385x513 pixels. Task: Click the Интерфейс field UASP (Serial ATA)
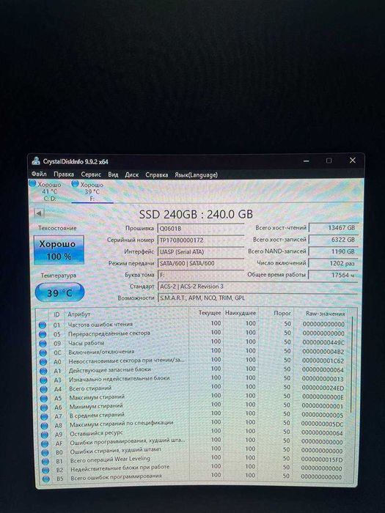201,251
